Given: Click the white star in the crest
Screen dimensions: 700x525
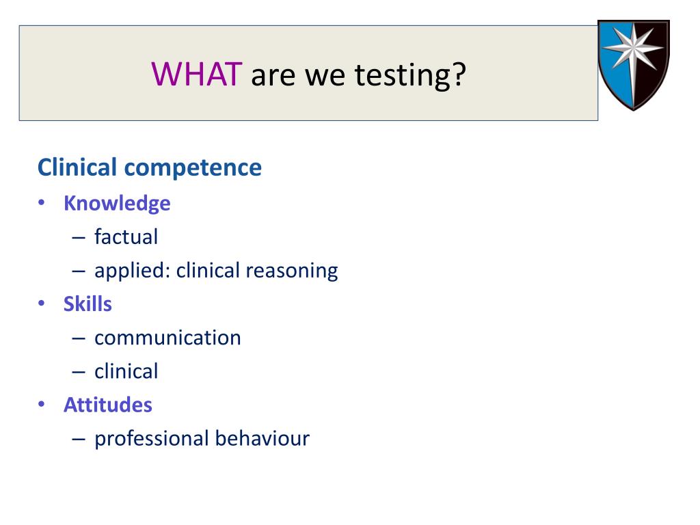Looking at the screenshot, I should click(x=633, y=49).
